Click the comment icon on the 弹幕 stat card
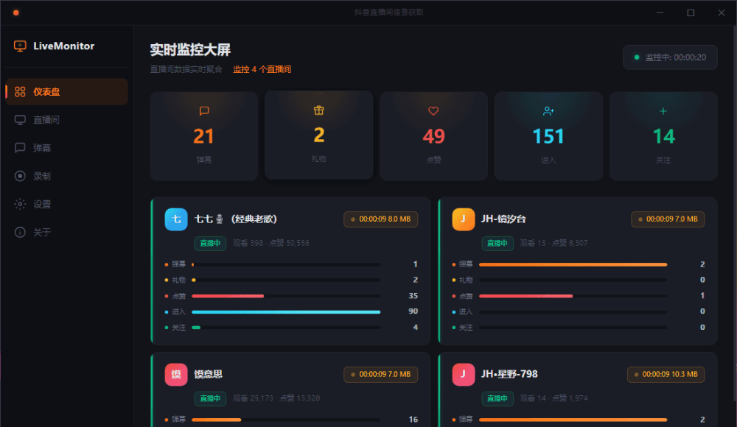The height and width of the screenshot is (427, 737). point(204,111)
